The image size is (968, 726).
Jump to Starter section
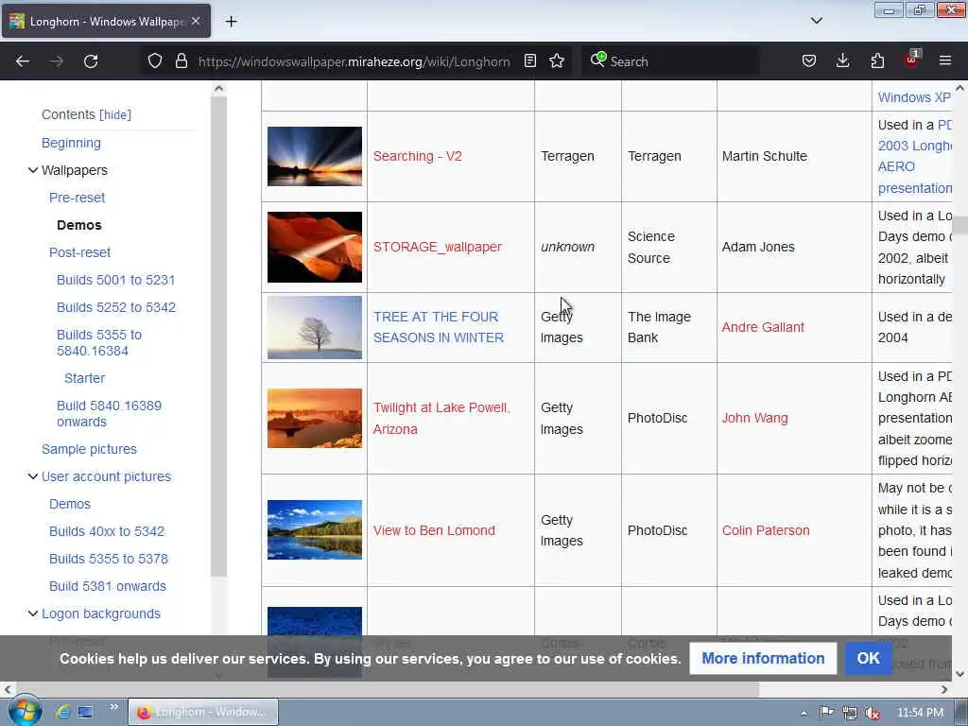84,378
